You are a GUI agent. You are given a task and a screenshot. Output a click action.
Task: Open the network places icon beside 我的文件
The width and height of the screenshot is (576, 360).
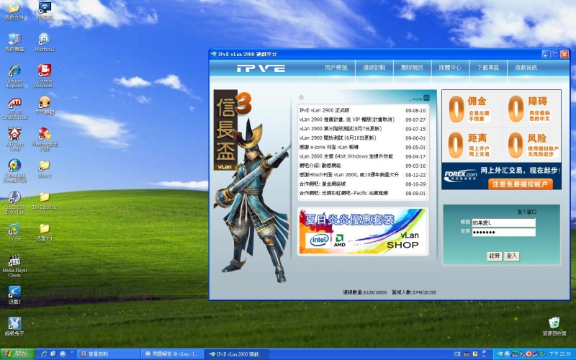pos(45,9)
